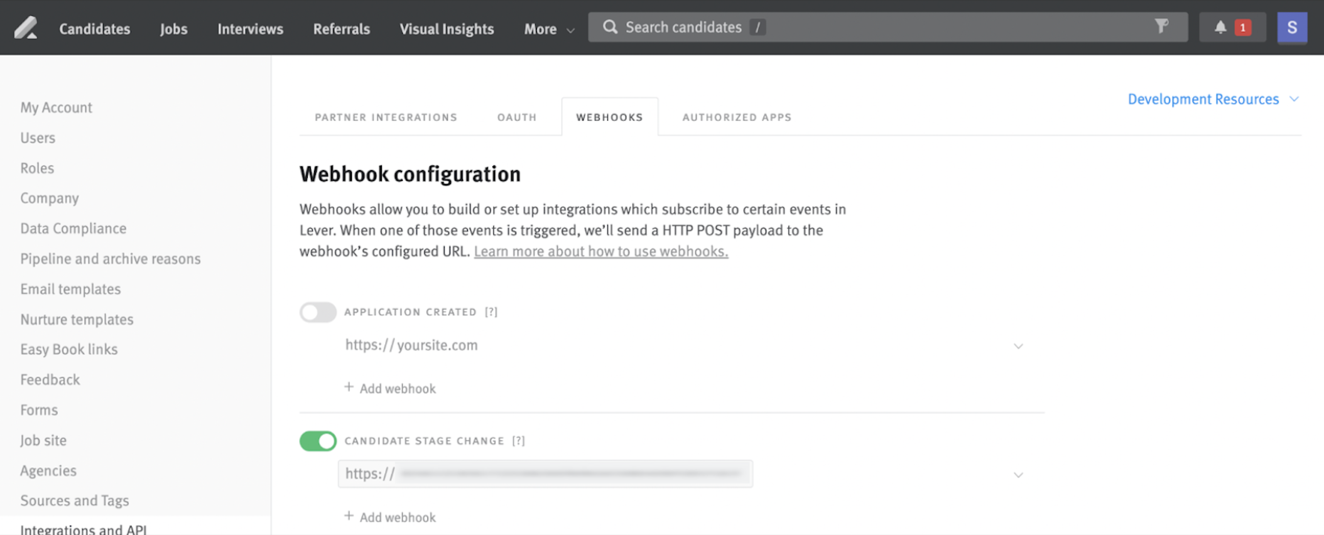Screen dimensions: 1324x535
Task: Click the Candidate Stage Change help [?] icon
Action: 518,441
